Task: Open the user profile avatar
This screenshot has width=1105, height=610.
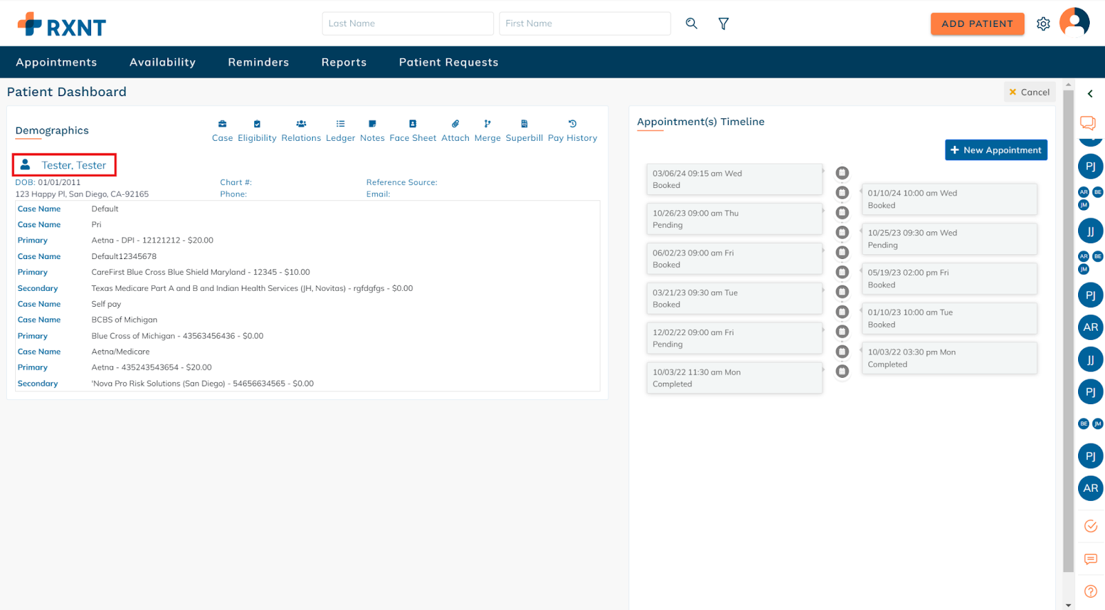Action: point(1075,22)
